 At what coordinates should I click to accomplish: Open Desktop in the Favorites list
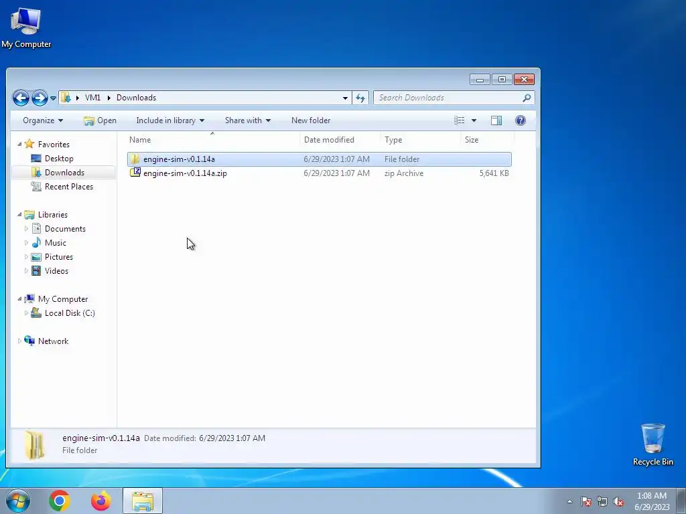tap(59, 159)
